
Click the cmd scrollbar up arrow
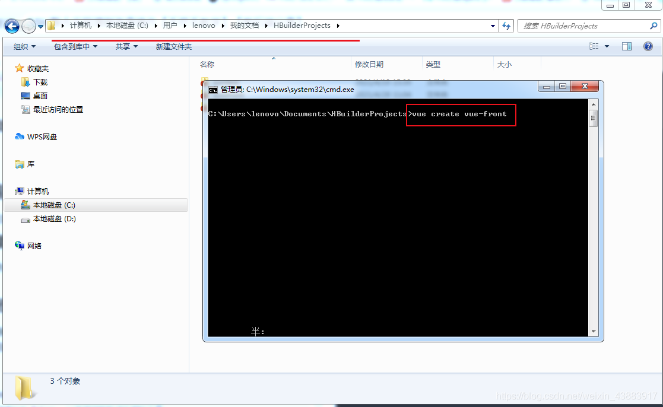(x=594, y=104)
